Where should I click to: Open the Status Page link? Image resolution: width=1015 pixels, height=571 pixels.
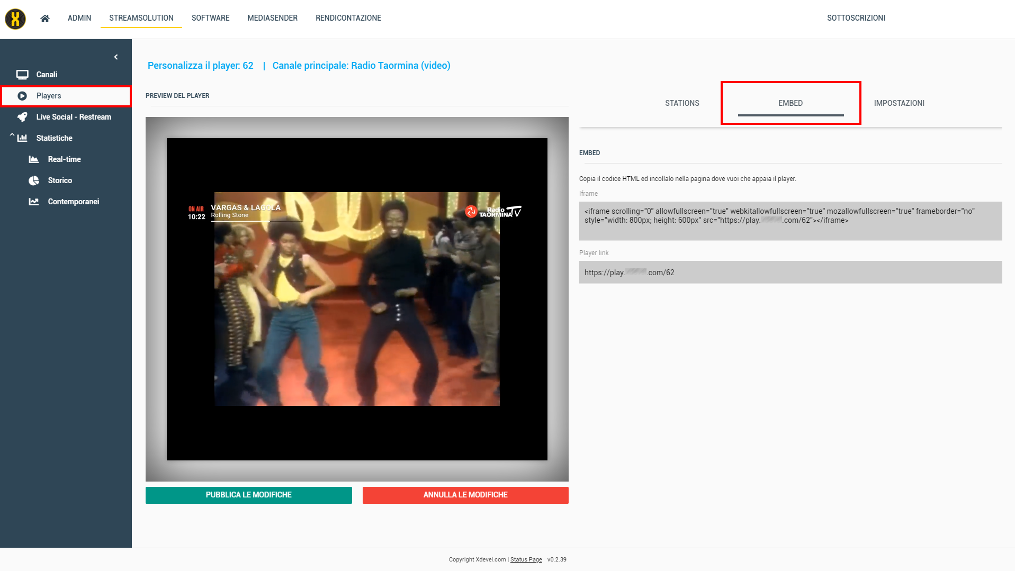[526, 559]
